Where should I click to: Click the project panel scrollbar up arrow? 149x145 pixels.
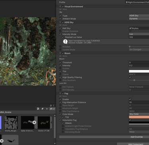click(55, 115)
